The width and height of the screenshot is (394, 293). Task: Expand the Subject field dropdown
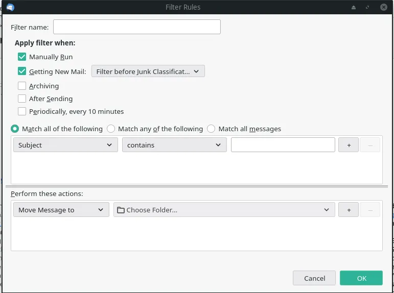pyautogui.click(x=65, y=145)
